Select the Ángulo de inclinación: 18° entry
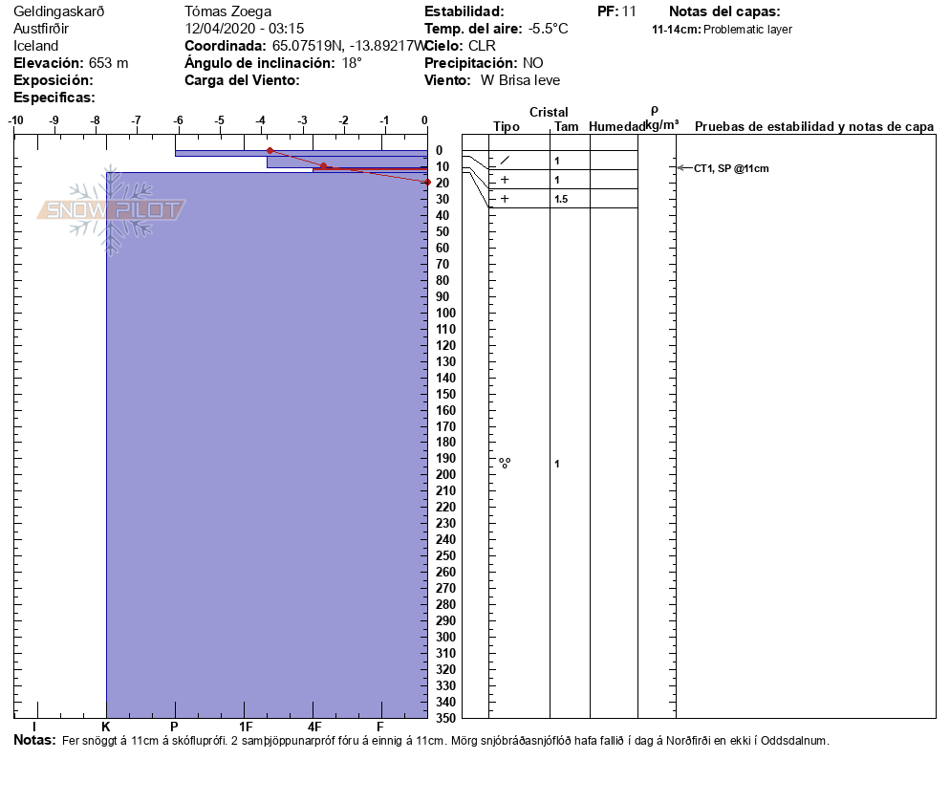950x803 pixels. tap(273, 63)
